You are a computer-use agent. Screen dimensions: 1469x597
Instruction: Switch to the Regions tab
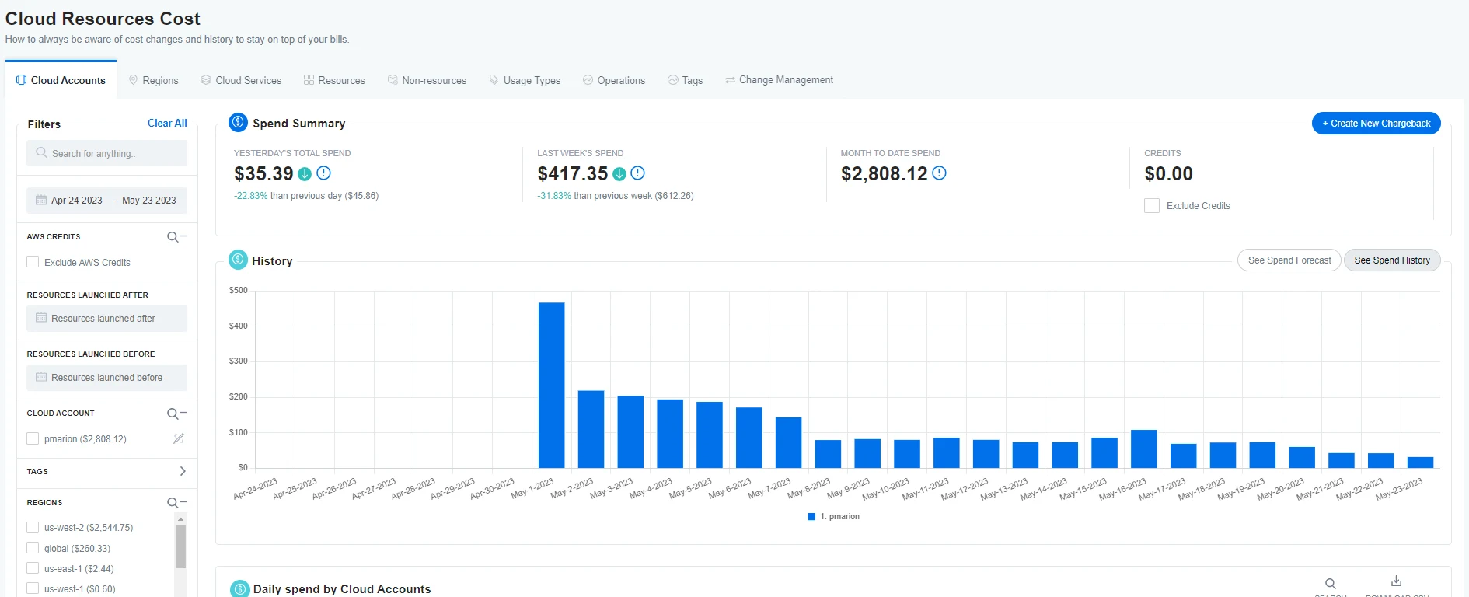153,80
